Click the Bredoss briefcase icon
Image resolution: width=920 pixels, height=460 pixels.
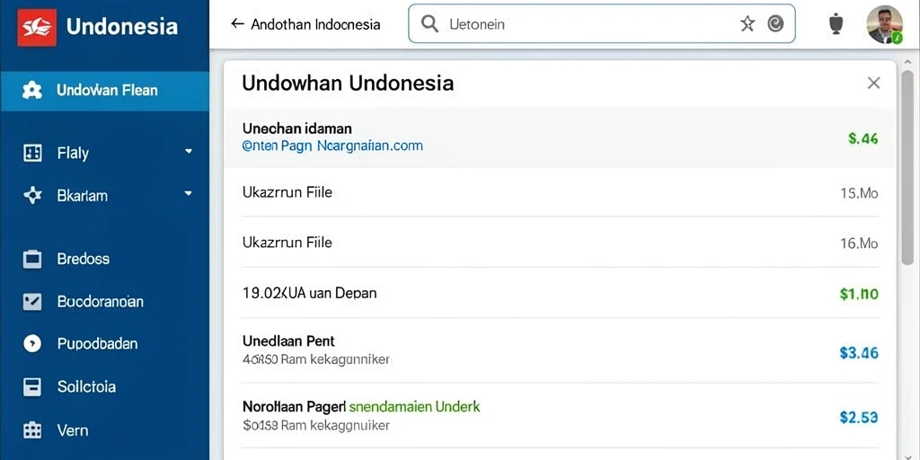[x=31, y=259]
